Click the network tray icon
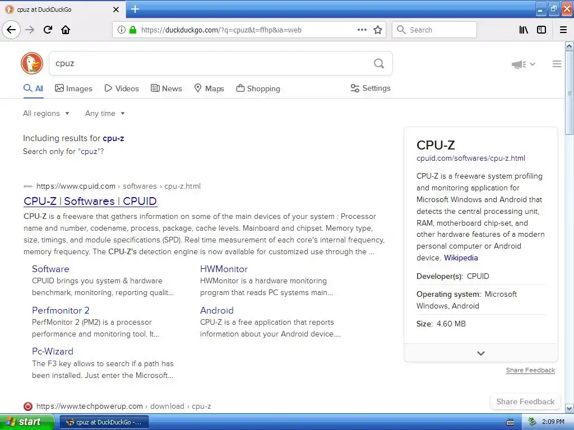 (x=533, y=422)
